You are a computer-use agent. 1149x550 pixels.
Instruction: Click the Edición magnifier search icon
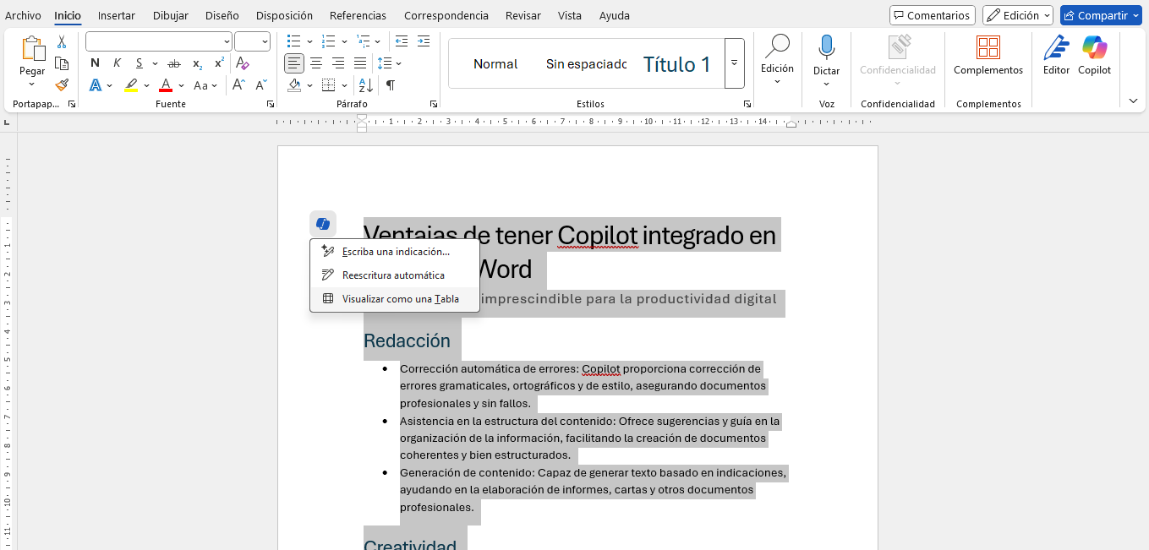(777, 47)
